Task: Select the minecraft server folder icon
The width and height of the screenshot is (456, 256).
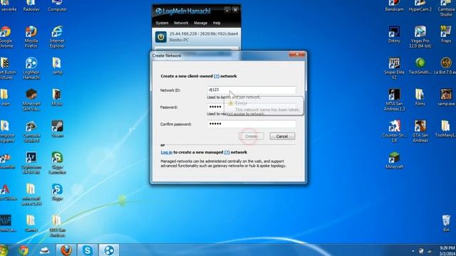Action: pyautogui.click(x=31, y=195)
